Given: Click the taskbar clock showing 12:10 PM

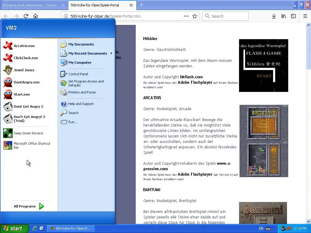Looking at the screenshot, I should (300, 228).
